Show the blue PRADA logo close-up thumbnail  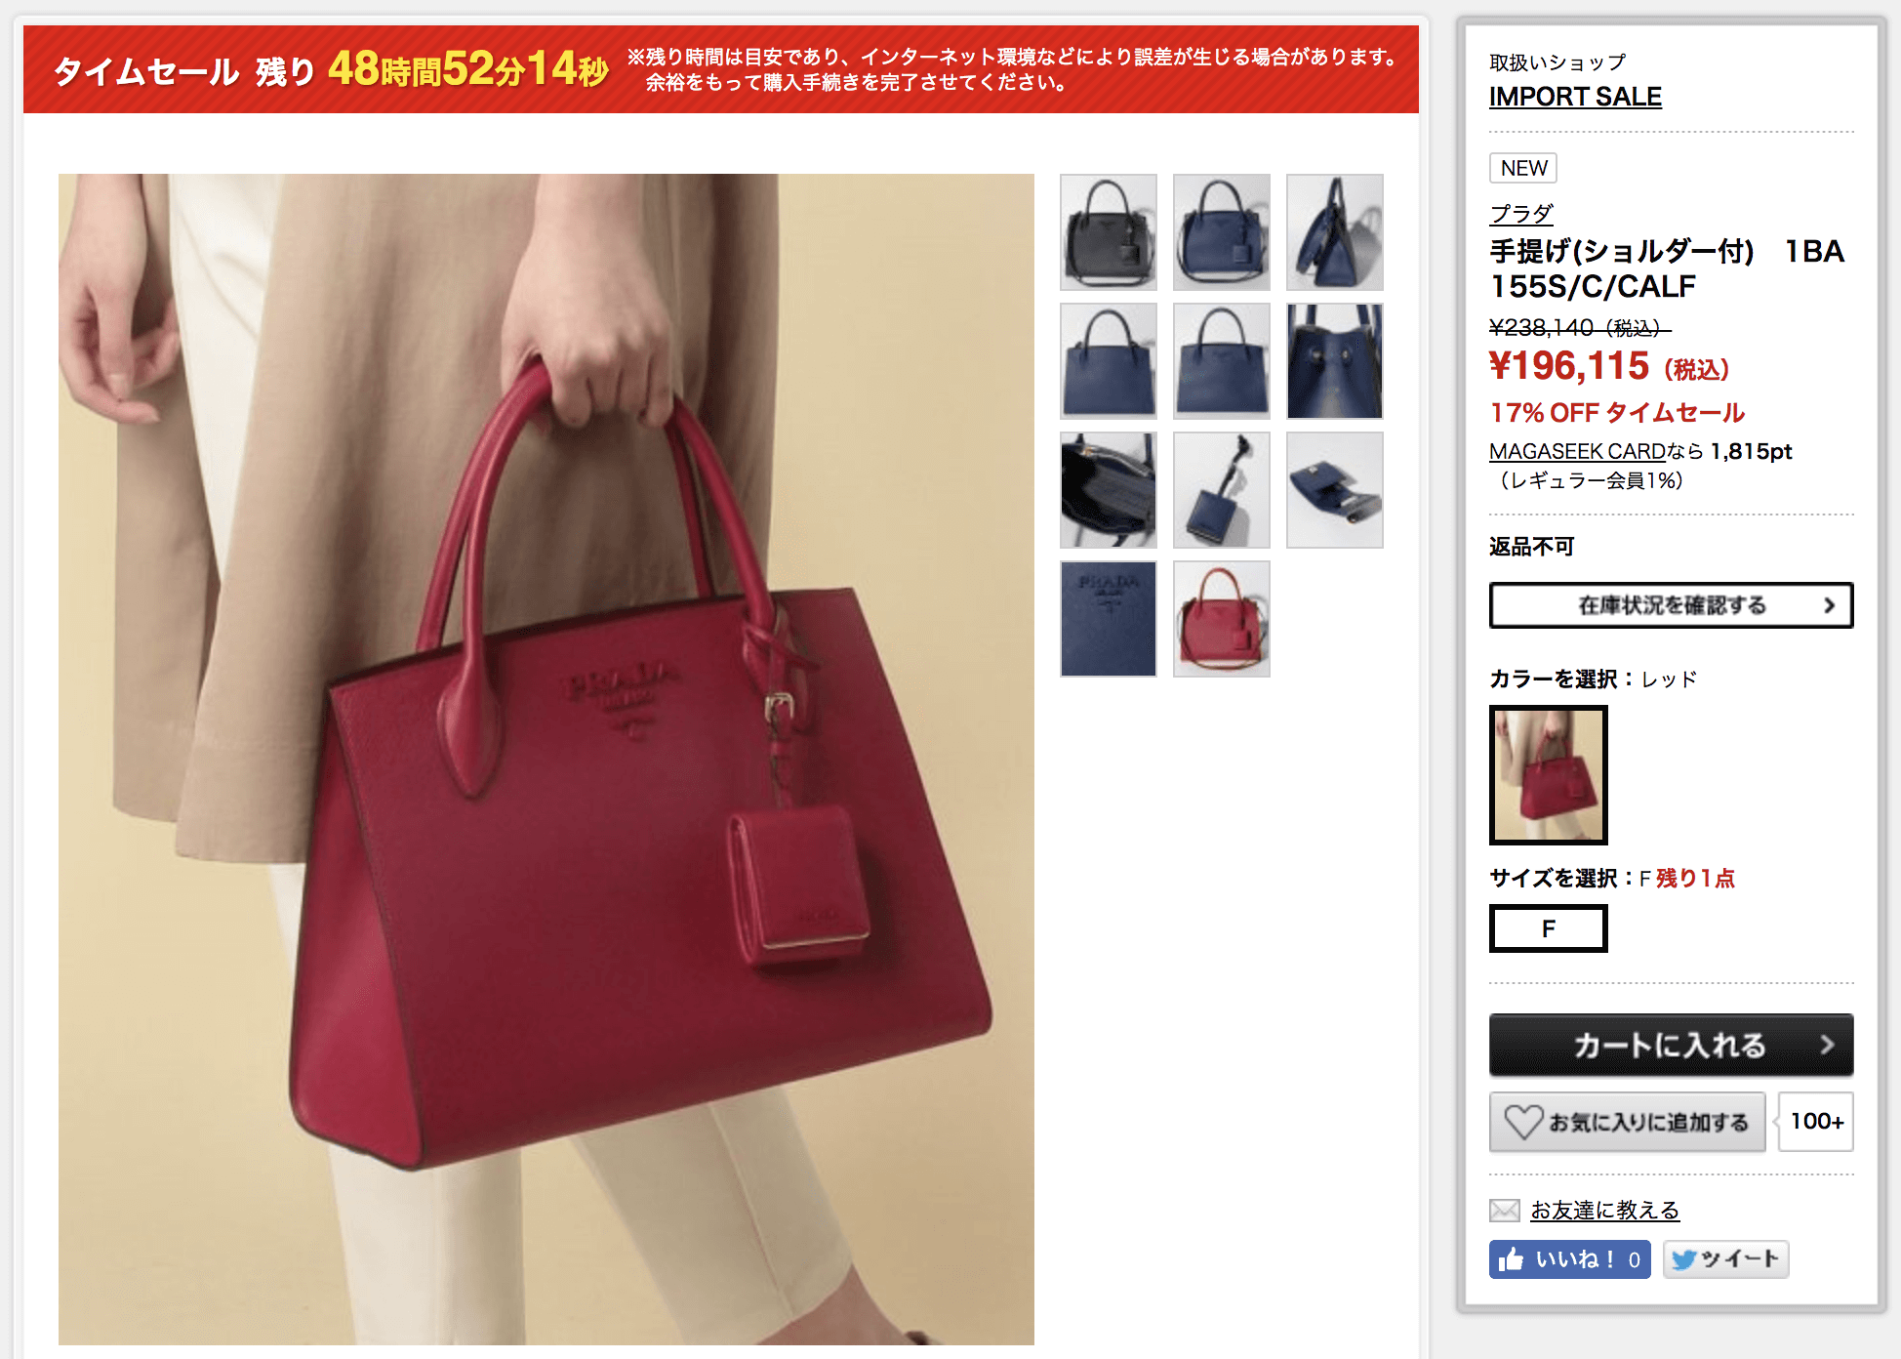pyautogui.click(x=1109, y=619)
